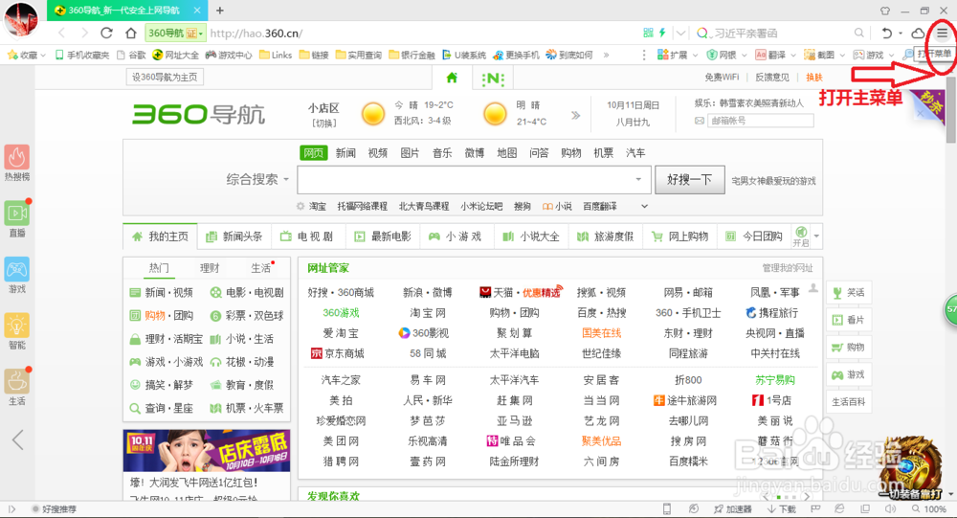The height and width of the screenshot is (518, 957).
Task: Click 管理我的网址 link
Action: click(788, 268)
